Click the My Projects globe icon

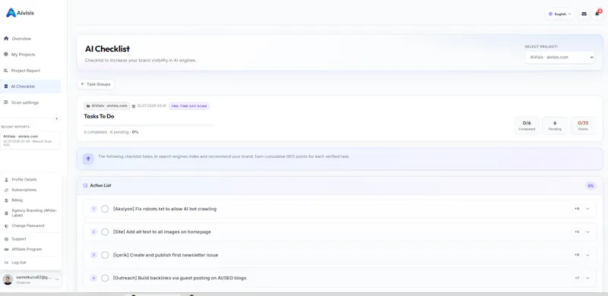(x=6, y=54)
